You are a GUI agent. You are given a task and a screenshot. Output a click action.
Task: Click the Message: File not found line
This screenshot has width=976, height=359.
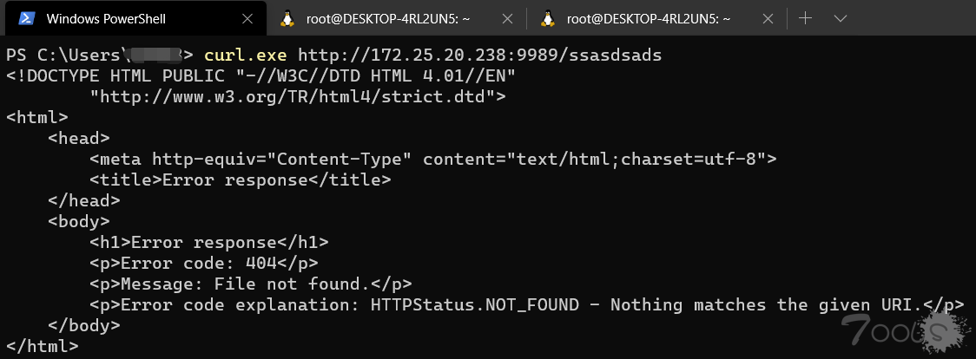pyautogui.click(x=251, y=284)
